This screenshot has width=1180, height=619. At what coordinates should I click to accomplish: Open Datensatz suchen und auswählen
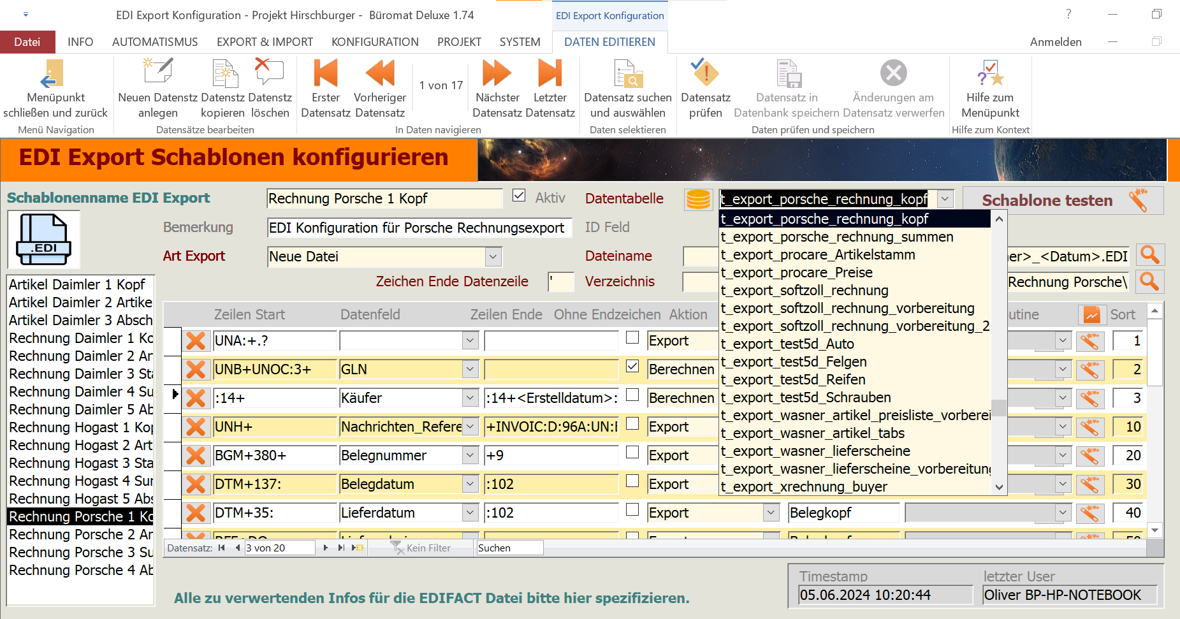click(627, 74)
